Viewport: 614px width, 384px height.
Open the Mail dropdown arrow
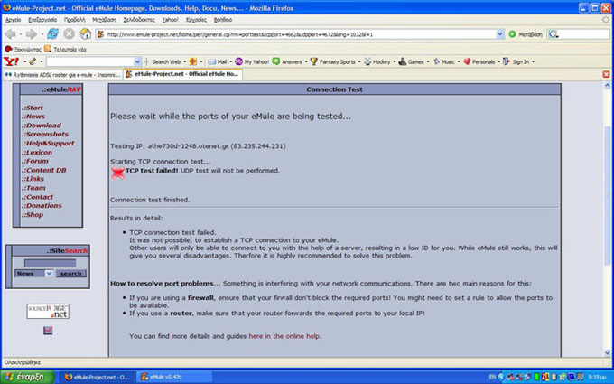(x=230, y=61)
